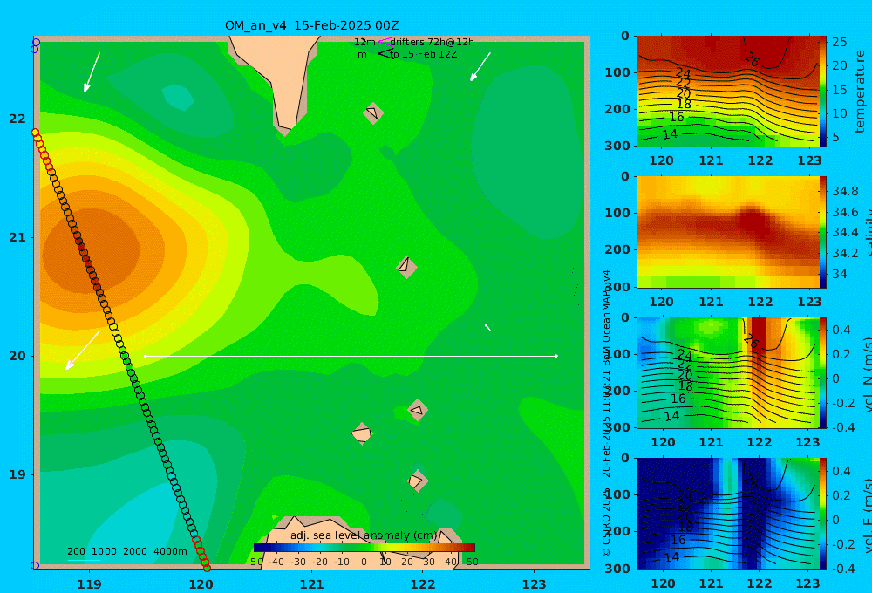
Task: Click the east endpoint of the white section line
Action: point(556,356)
